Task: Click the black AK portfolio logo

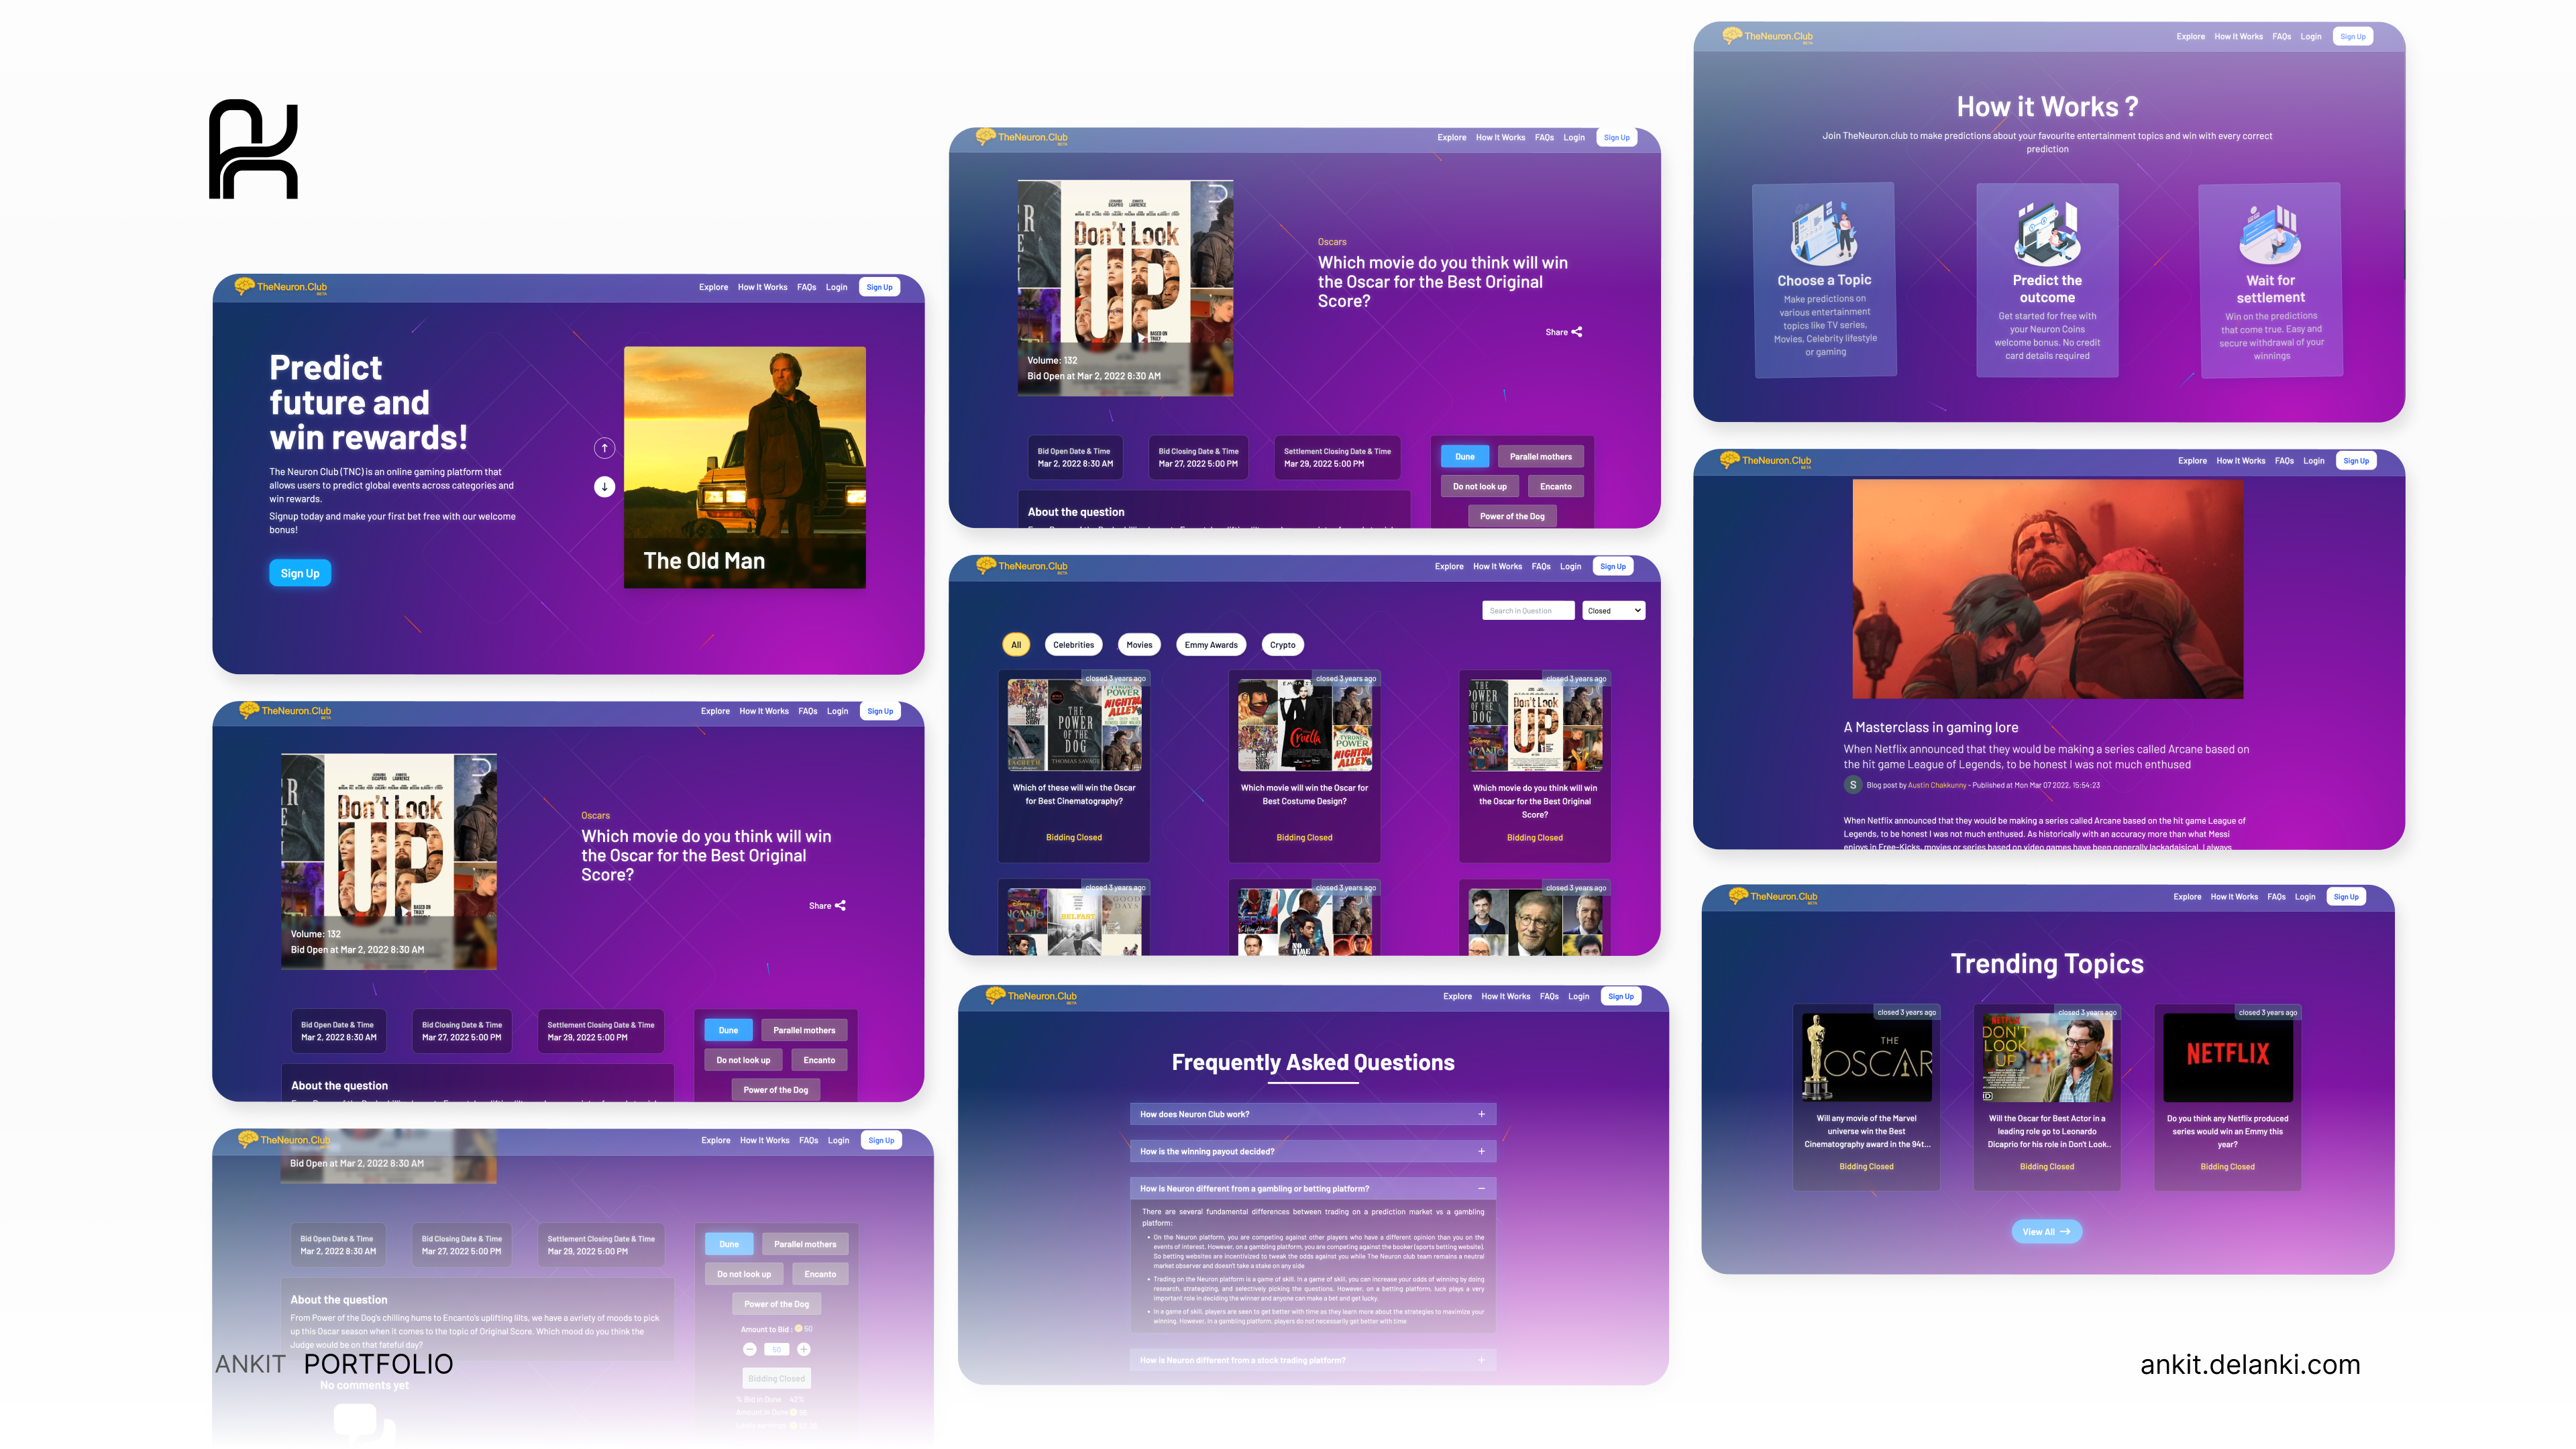Action: point(253,149)
